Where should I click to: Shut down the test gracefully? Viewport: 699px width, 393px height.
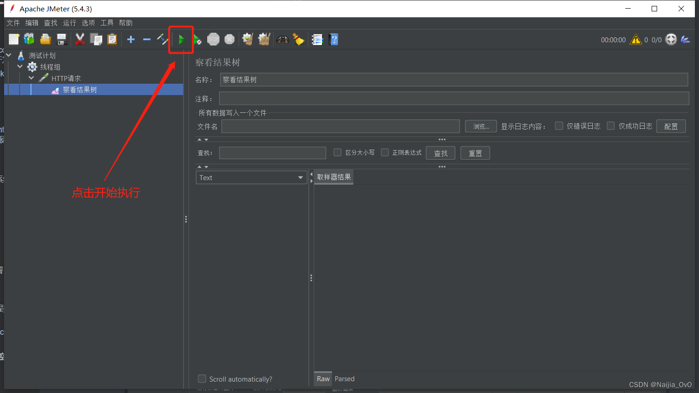[x=230, y=40]
